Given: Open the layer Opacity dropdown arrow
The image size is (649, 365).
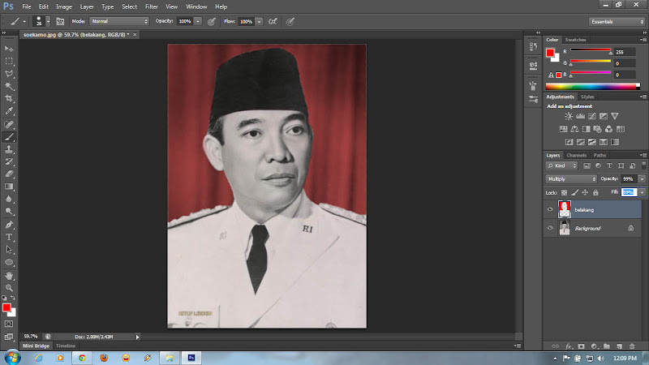Looking at the screenshot, I should (x=642, y=179).
